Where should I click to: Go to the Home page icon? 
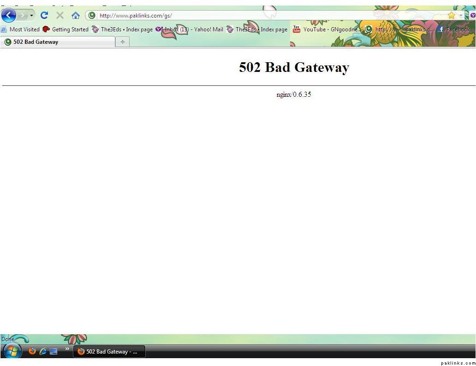click(76, 15)
